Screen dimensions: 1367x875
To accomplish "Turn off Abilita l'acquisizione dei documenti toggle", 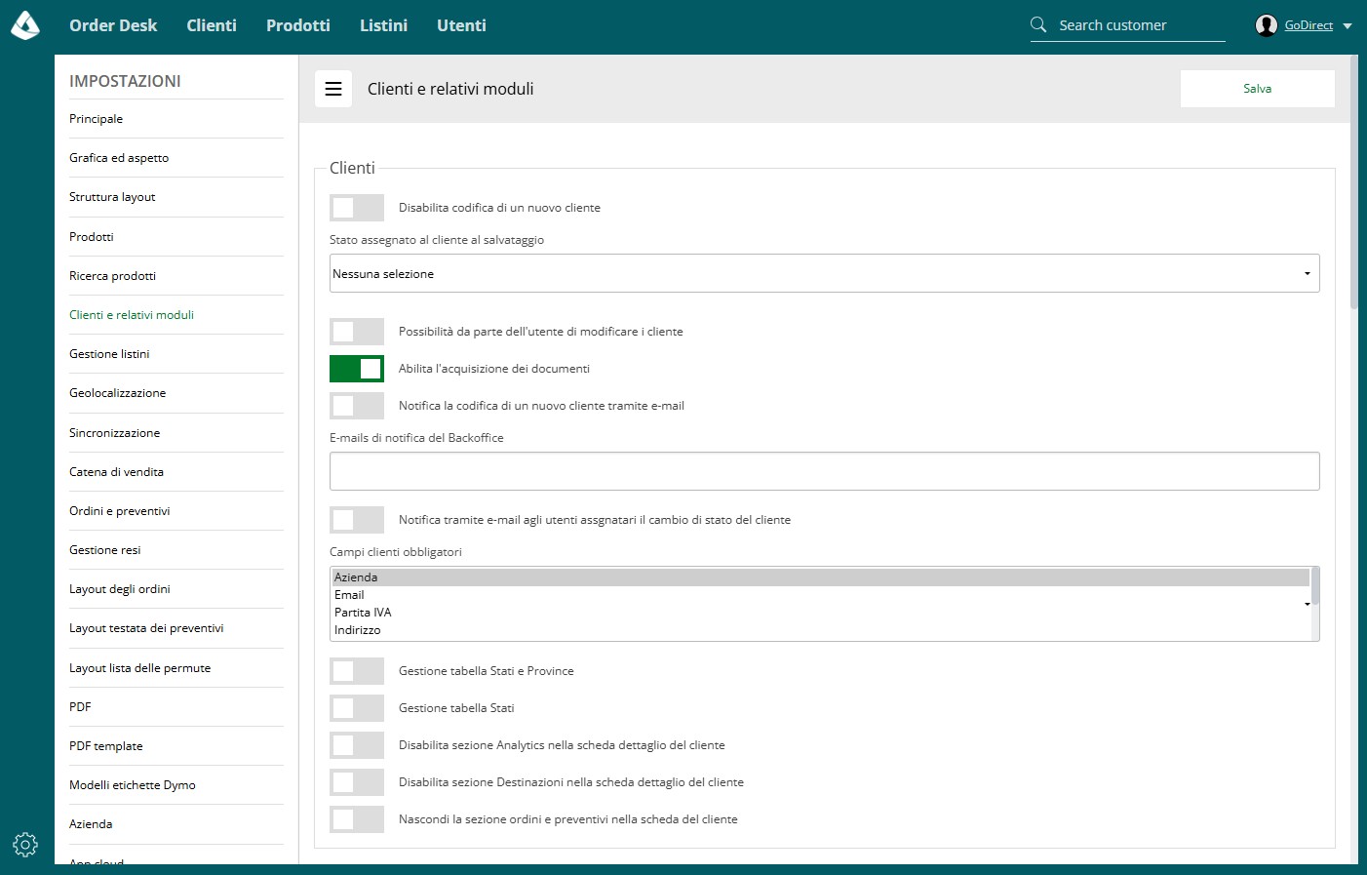I will point(357,369).
